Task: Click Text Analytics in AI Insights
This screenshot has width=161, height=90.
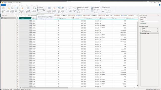Action: 106,7
